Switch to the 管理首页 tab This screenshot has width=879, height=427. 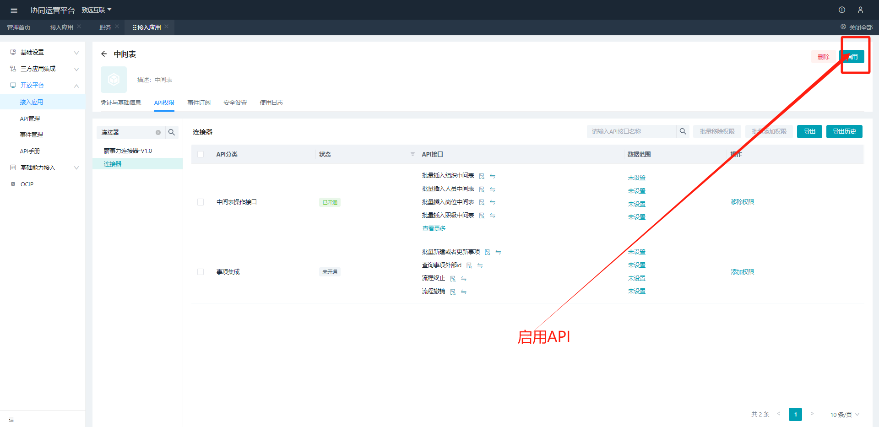coord(19,27)
